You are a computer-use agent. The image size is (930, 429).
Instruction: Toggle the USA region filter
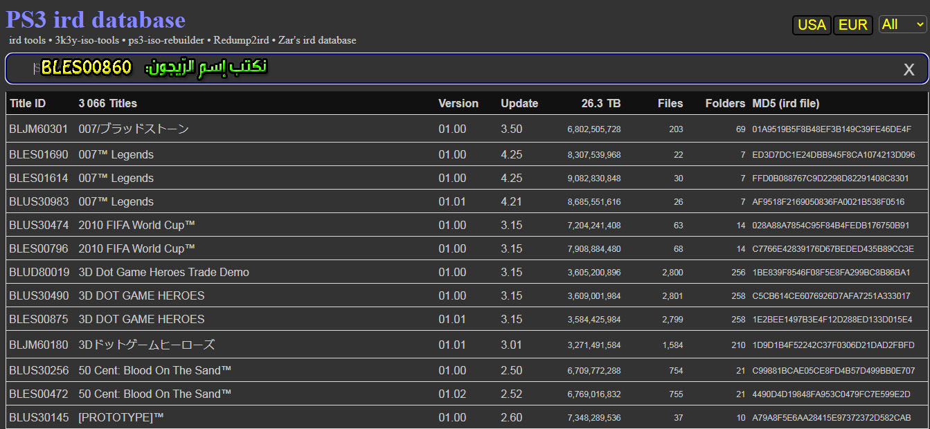coord(812,25)
